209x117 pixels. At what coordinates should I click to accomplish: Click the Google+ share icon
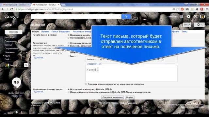[196, 17]
